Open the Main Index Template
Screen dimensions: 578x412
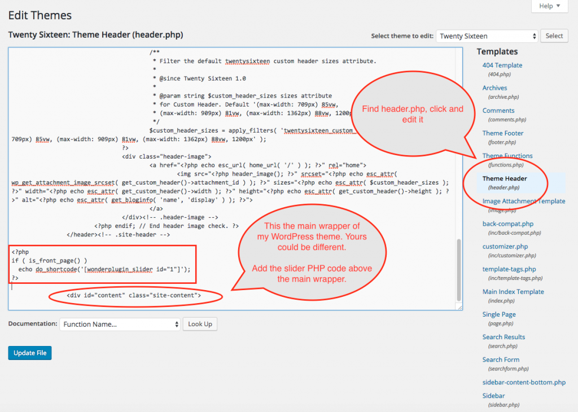tap(513, 291)
